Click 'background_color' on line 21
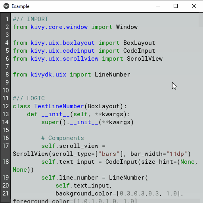This screenshot has width=203, height=203. [84, 193]
